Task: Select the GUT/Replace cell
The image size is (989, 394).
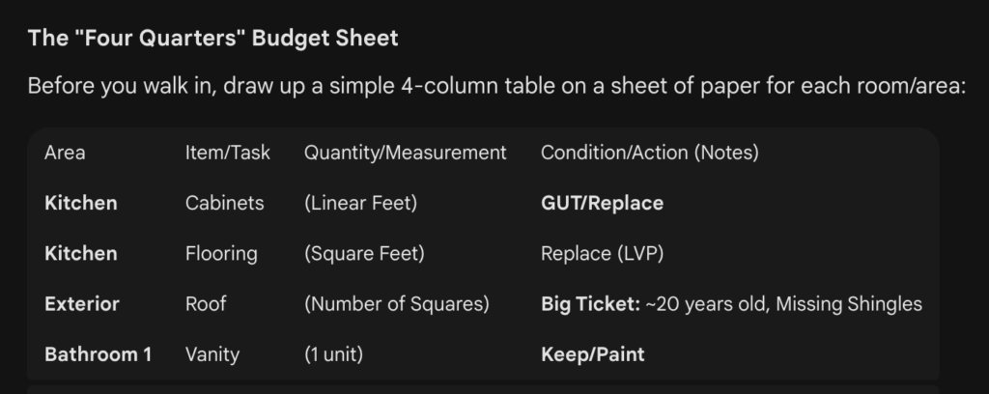Action: coord(602,204)
